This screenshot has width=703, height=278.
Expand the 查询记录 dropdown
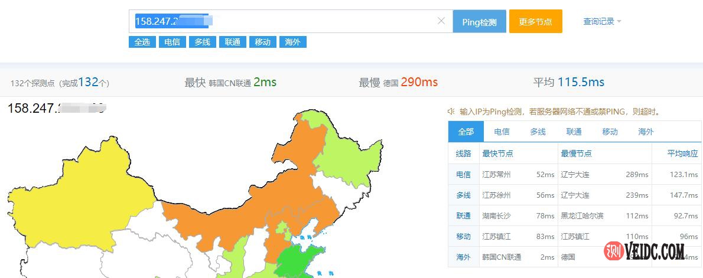coord(602,21)
